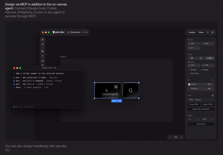Click the 71% zoom level
This screenshot has width=223, height=155.
coord(176,137)
